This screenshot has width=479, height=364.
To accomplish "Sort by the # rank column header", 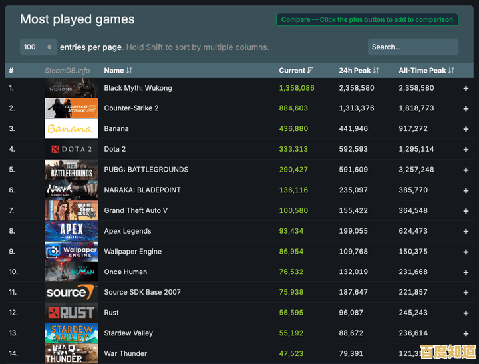I will point(11,71).
